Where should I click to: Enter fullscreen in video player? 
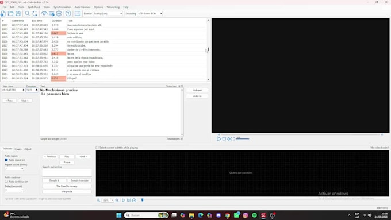coord(233,139)
